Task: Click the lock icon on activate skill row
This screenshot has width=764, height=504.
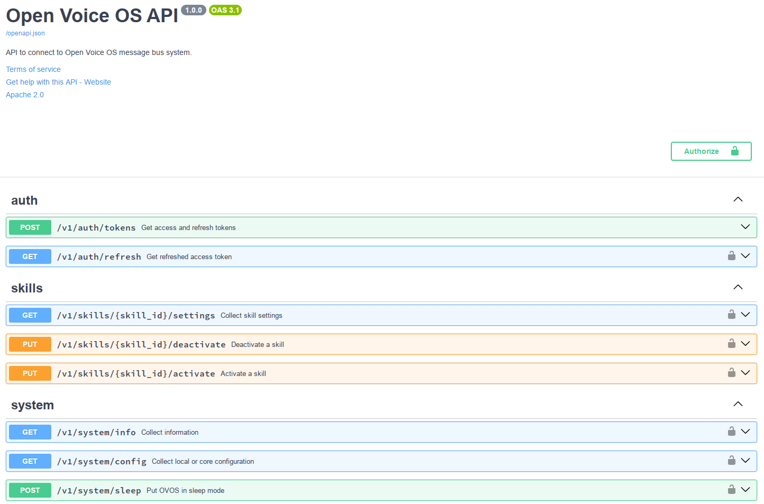Action: [x=731, y=373]
